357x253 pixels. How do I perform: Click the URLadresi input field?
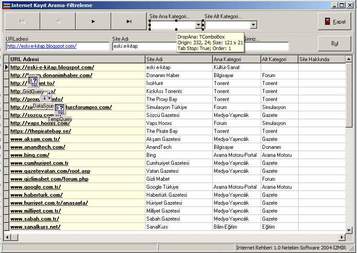pyautogui.click(x=58, y=46)
